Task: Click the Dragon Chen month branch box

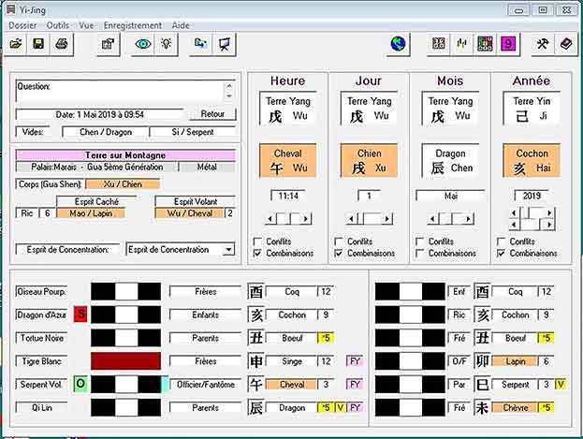Action: pyautogui.click(x=450, y=161)
